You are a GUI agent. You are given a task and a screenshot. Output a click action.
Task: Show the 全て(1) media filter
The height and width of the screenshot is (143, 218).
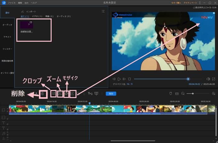25,16
